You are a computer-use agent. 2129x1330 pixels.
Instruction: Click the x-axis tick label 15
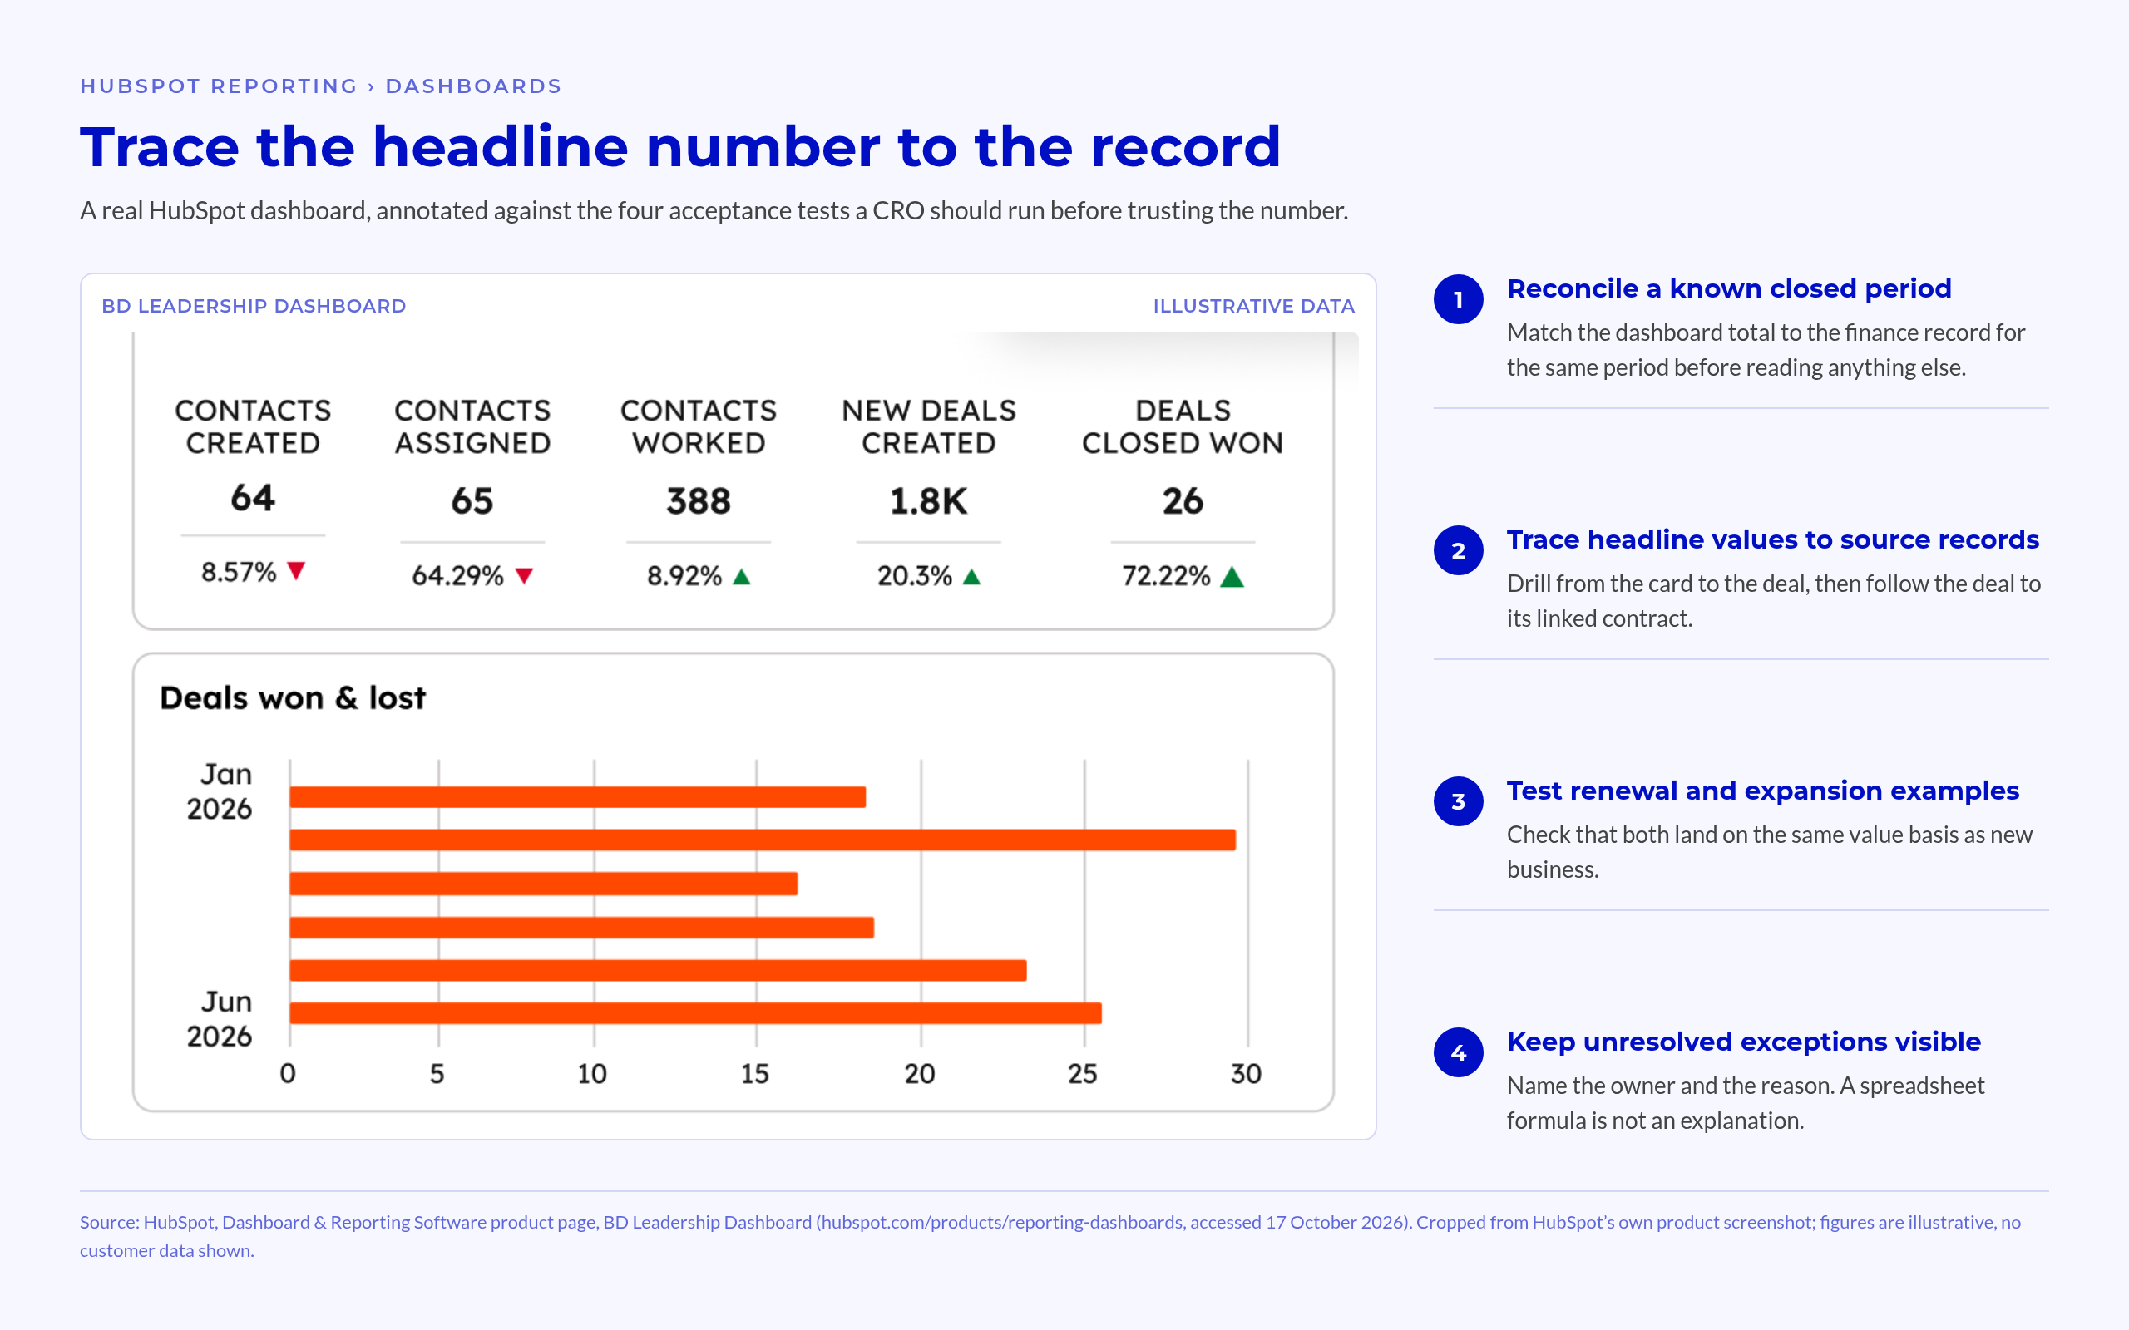tap(755, 1074)
